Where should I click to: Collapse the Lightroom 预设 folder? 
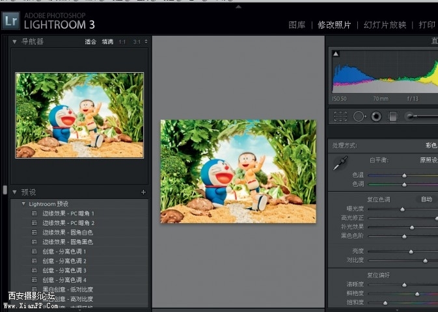coord(24,203)
